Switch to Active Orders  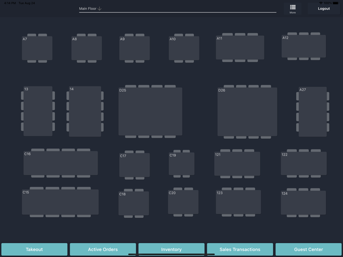tap(103, 249)
